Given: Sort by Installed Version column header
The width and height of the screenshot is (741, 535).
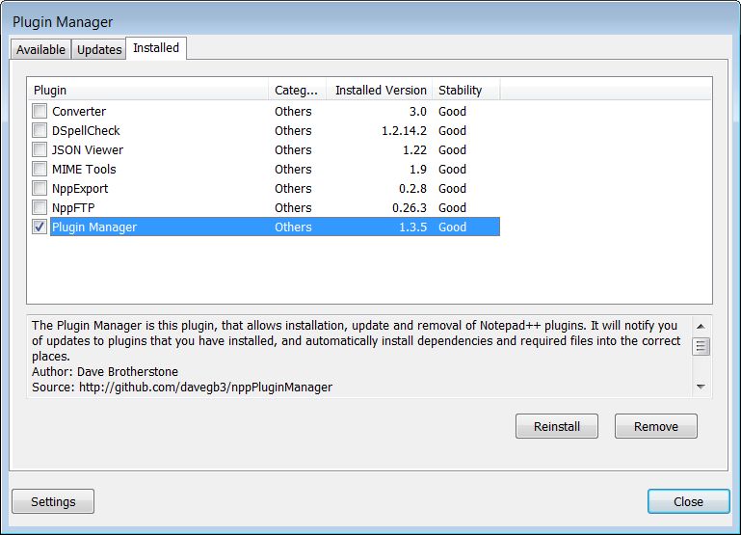Looking at the screenshot, I should tap(380, 90).
